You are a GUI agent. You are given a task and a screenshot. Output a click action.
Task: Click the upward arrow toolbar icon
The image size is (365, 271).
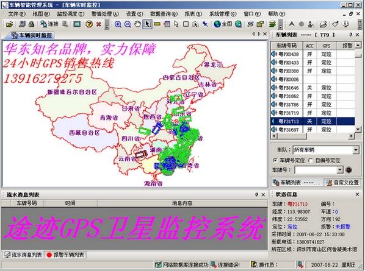coord(291,24)
